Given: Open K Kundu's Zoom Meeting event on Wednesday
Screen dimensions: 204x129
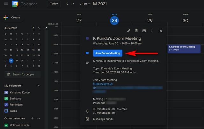Looking at the screenshot, I should (x=184, y=49).
